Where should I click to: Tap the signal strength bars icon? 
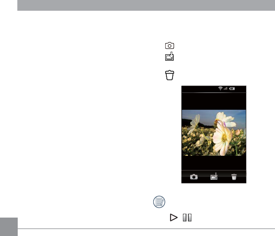tap(226, 89)
